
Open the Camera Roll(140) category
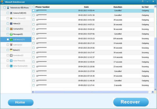tap(20, 13)
